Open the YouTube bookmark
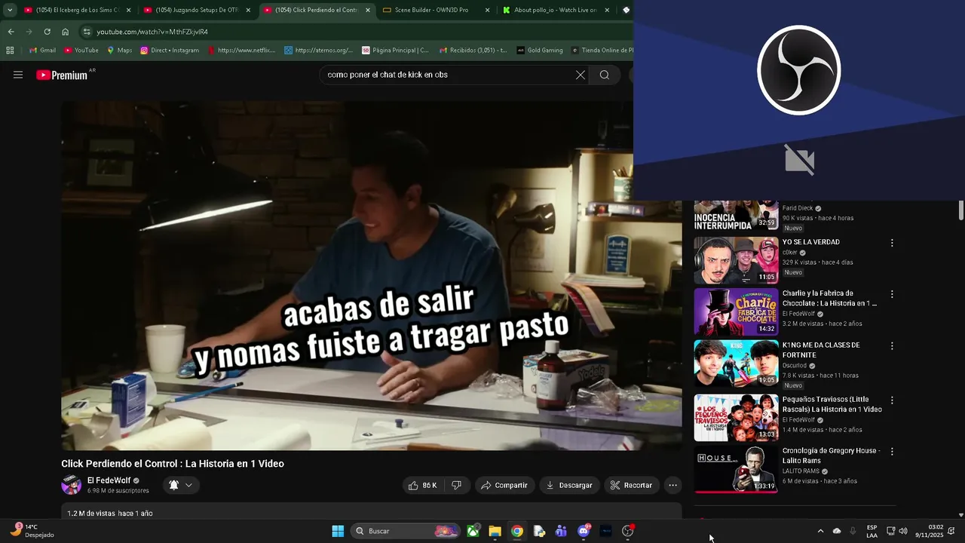Viewport: 965px width, 543px height. pos(81,51)
